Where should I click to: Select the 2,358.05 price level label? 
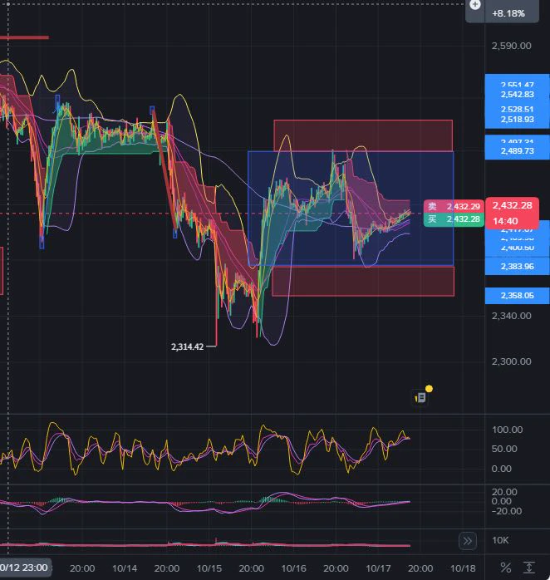517,296
